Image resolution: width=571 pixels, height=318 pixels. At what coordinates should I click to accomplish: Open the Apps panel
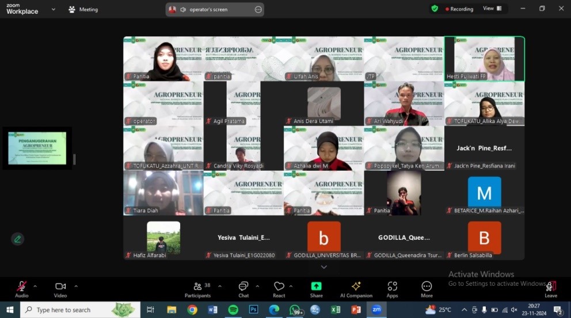coord(392,290)
